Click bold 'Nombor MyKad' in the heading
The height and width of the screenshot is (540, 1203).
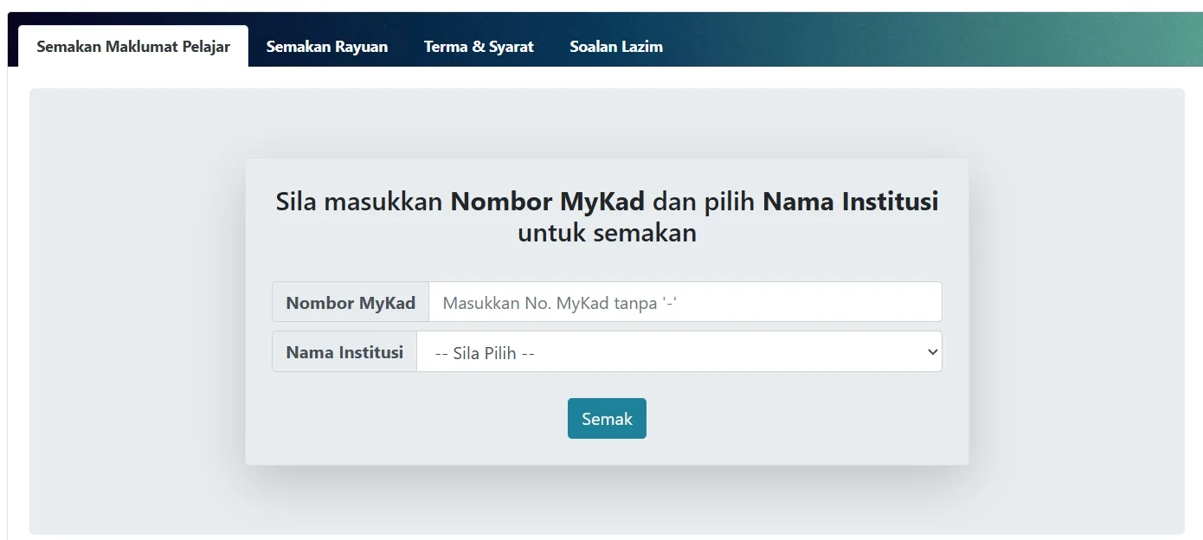click(x=548, y=202)
